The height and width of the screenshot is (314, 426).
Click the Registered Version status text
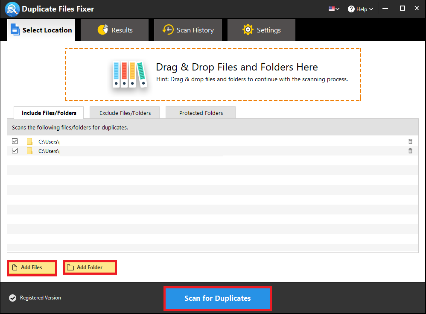pos(41,298)
